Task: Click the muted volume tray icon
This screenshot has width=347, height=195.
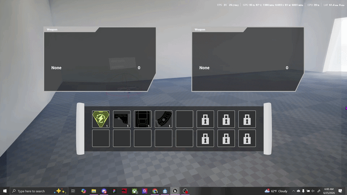Action: (313, 191)
